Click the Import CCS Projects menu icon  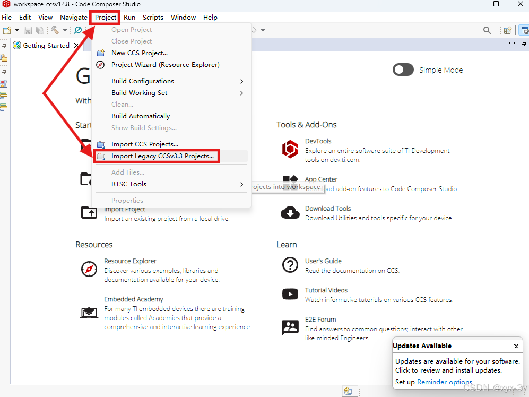point(100,144)
